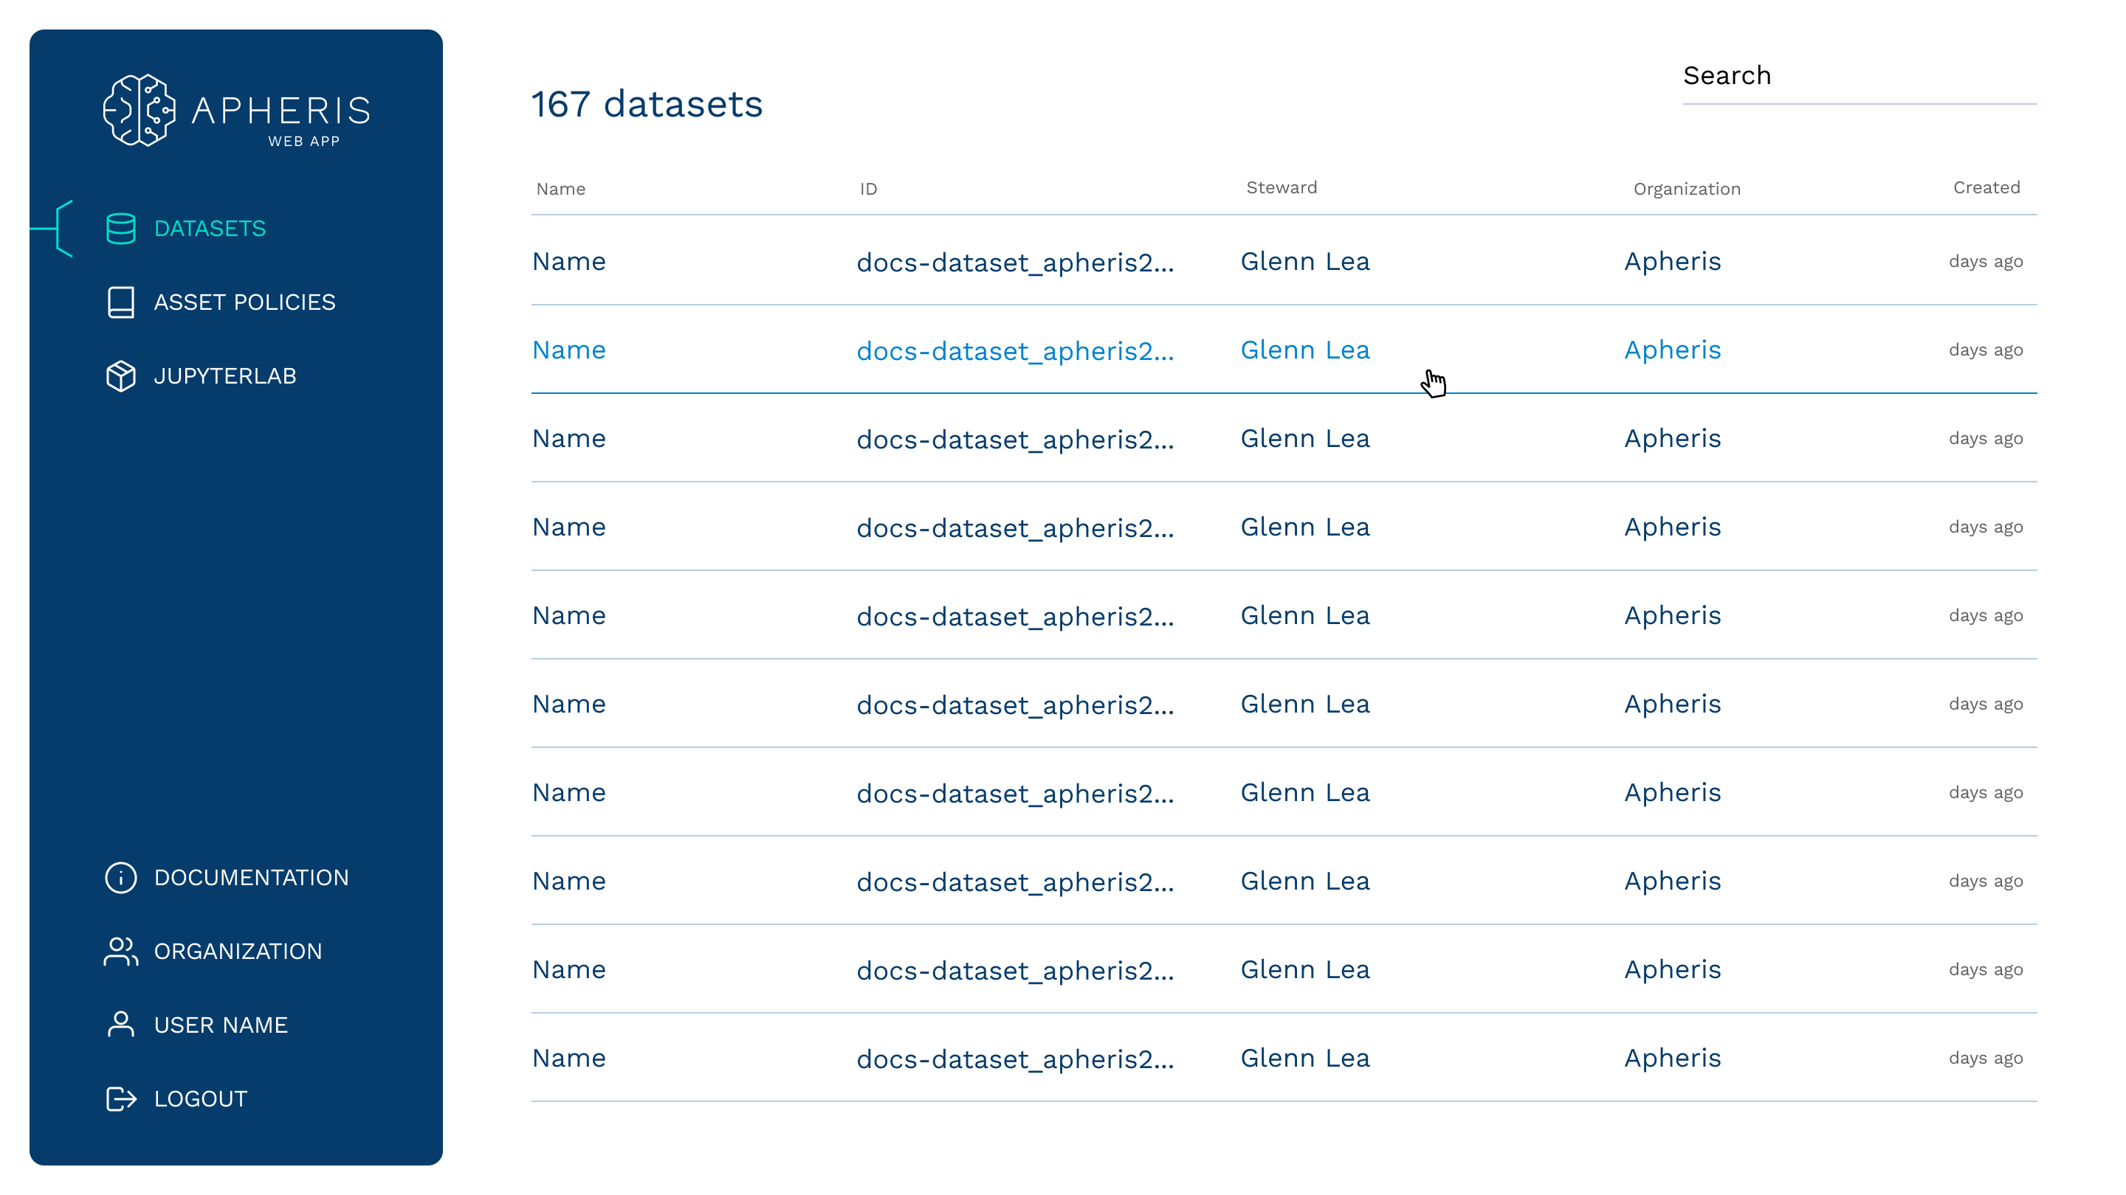Sort by the Organization column header
This screenshot has height=1195, width=2126.
coord(1686,189)
